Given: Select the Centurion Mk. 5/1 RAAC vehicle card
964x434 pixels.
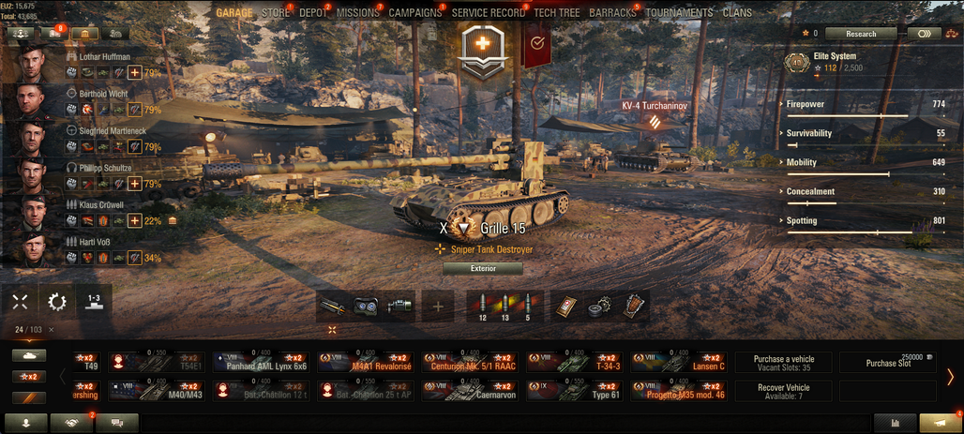Looking at the screenshot, I should pos(470,362).
